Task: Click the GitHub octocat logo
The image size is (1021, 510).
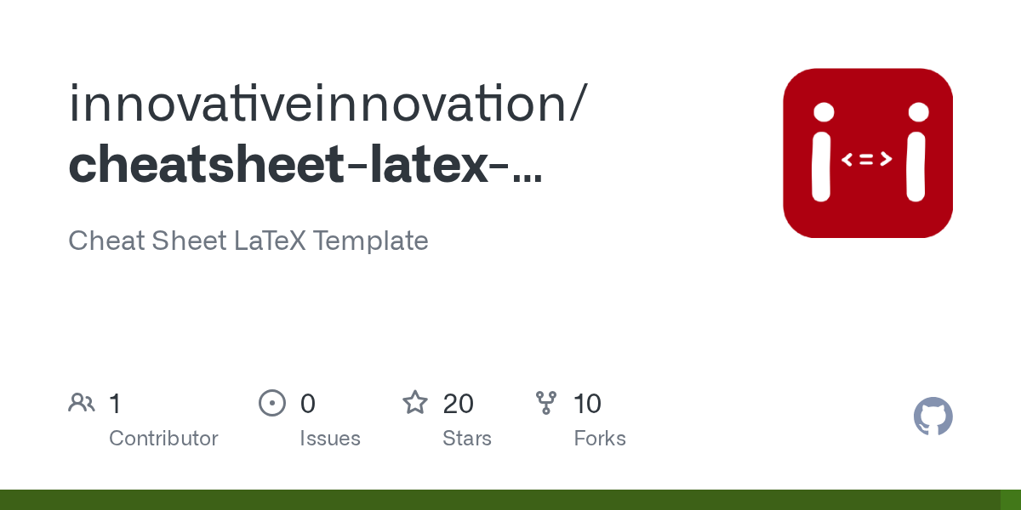Action: tap(933, 416)
